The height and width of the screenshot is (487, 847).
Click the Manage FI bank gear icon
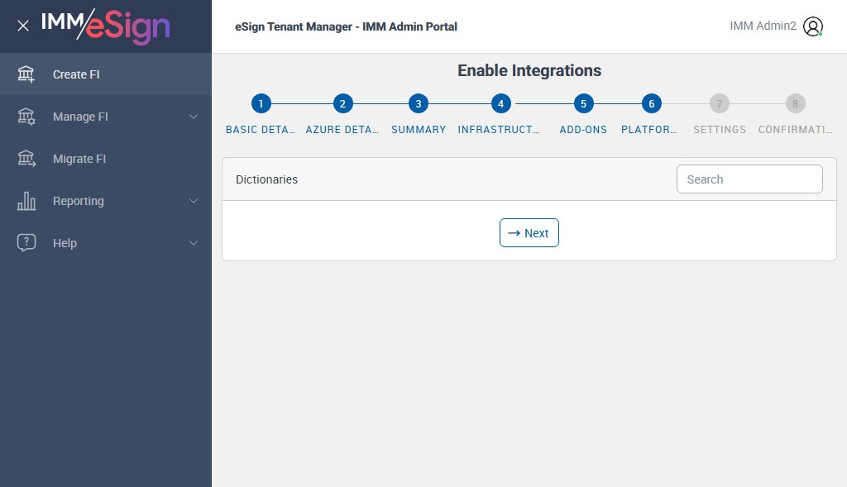(x=26, y=116)
